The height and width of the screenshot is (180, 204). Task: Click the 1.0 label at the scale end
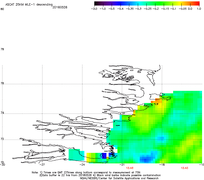(199, 9)
